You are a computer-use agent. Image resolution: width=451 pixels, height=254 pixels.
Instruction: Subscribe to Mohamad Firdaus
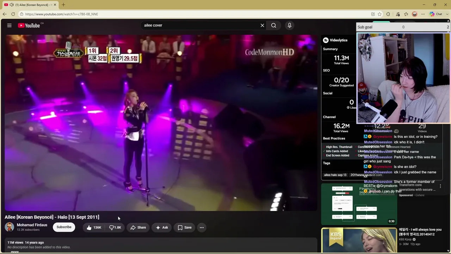pyautogui.click(x=64, y=227)
